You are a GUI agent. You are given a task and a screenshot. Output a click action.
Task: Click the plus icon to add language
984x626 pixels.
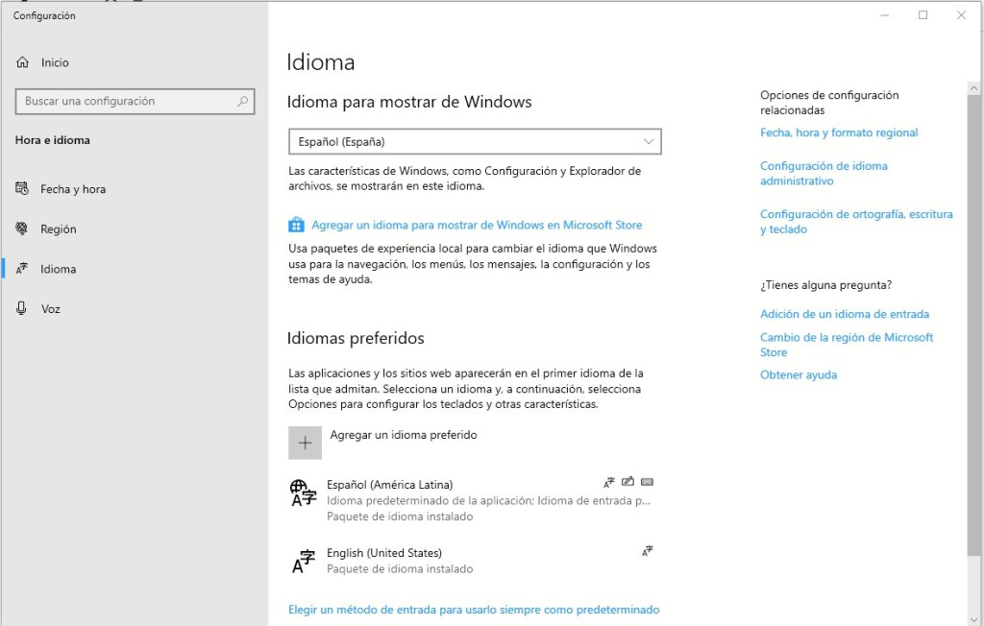(305, 443)
